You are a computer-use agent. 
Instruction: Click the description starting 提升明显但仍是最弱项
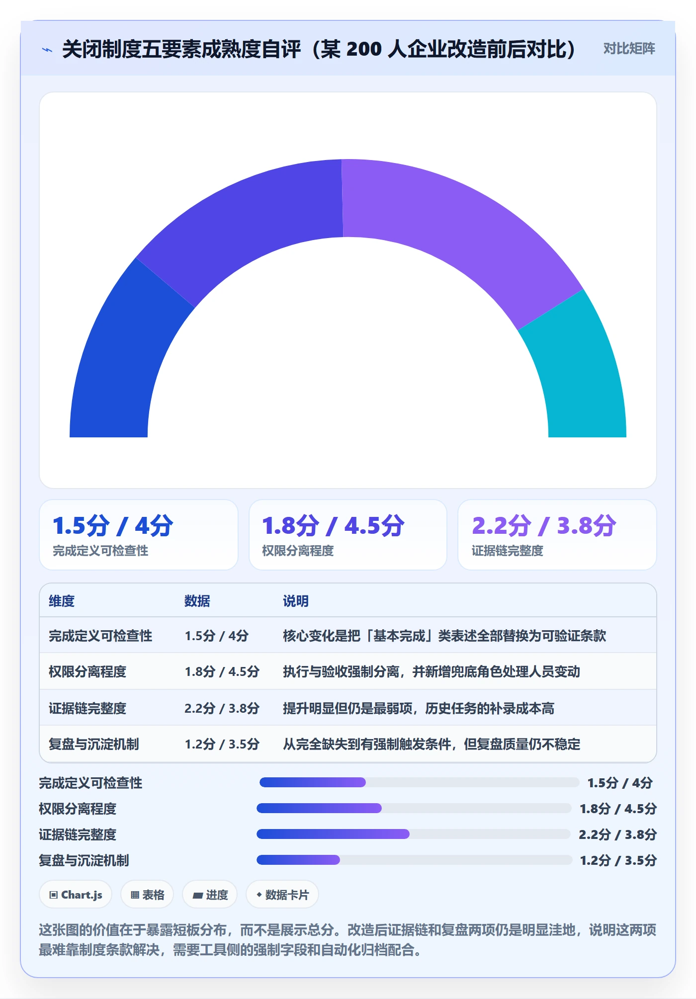coord(419,708)
